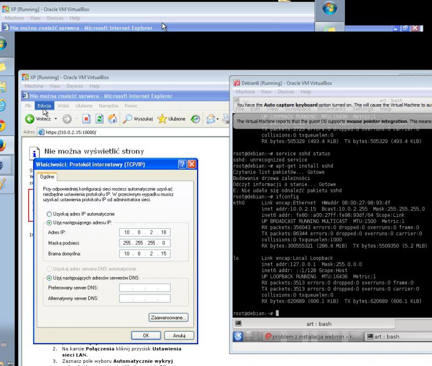Confirm the TCP/IP dialog with OK

[146, 336]
